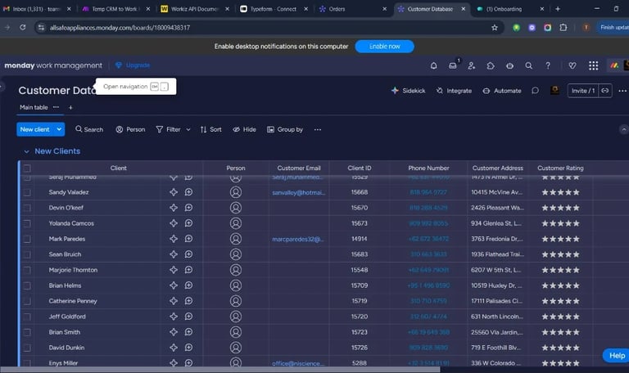This screenshot has width=629, height=373.
Task: Expand the Filter options chevron
Action: pos(188,129)
